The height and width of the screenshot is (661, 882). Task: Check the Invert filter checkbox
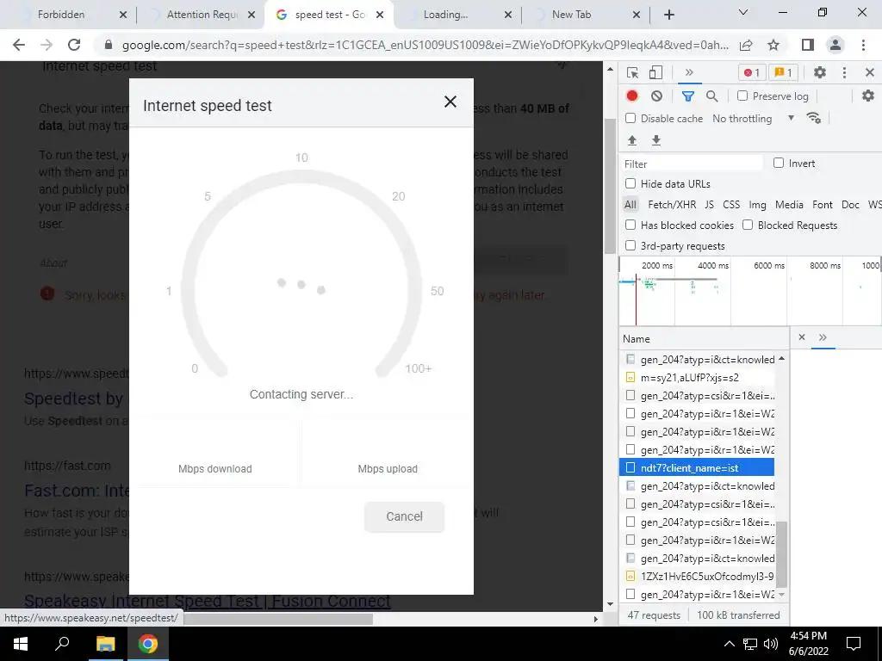[779, 163]
